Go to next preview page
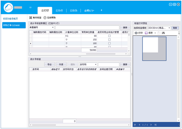The width and height of the screenshot is (182, 129). (x=151, y=125)
